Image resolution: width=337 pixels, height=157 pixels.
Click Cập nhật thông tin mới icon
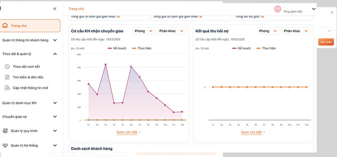pos(7,88)
